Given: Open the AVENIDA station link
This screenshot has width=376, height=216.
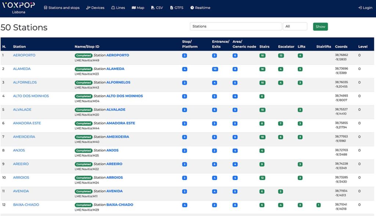Looking at the screenshot, I should (x=21, y=191).
